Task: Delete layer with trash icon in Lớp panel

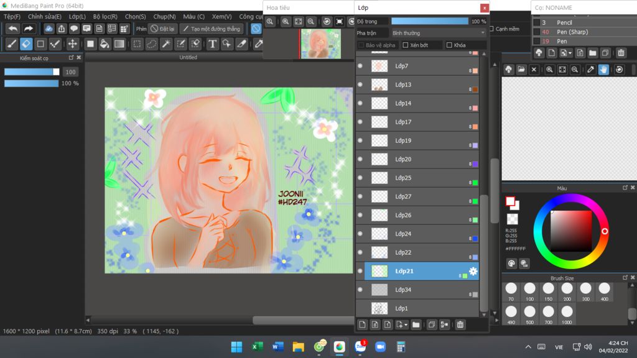Action: 460,324
